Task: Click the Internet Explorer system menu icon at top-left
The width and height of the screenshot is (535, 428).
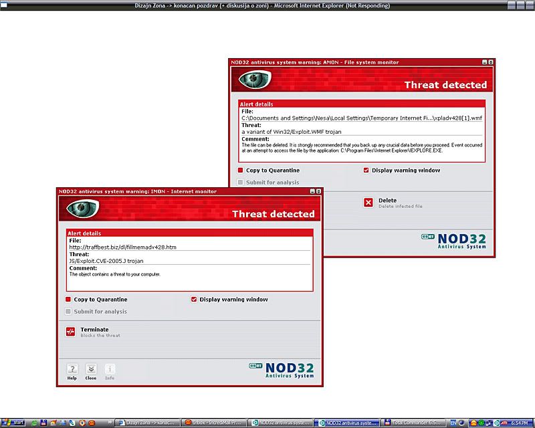Action: click(4, 5)
